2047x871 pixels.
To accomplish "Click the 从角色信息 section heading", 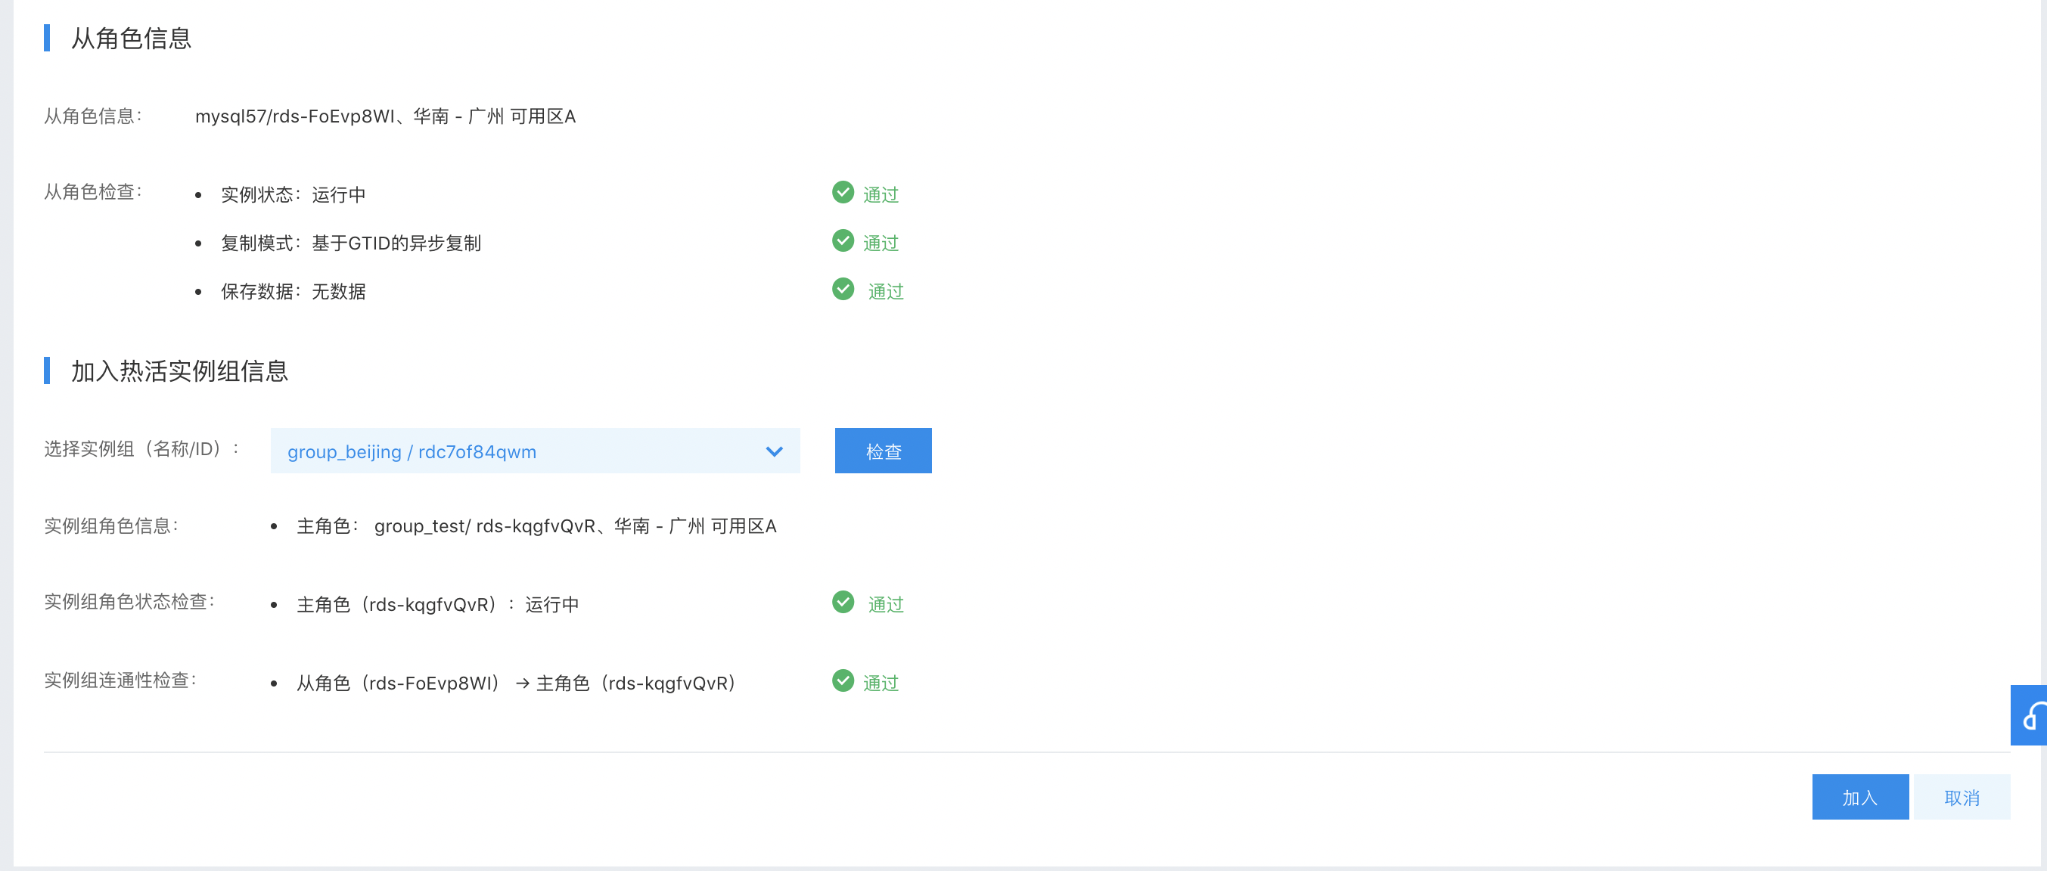I will 131,38.
